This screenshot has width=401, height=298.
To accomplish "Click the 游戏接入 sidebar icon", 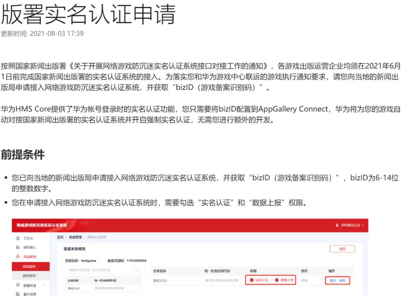I will 18,248.
